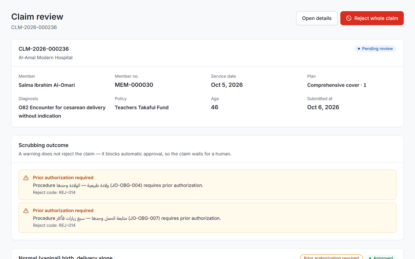Click warning triangle icon for JO-OBG-004
The width and height of the screenshot is (415, 259).
pyautogui.click(x=26, y=178)
